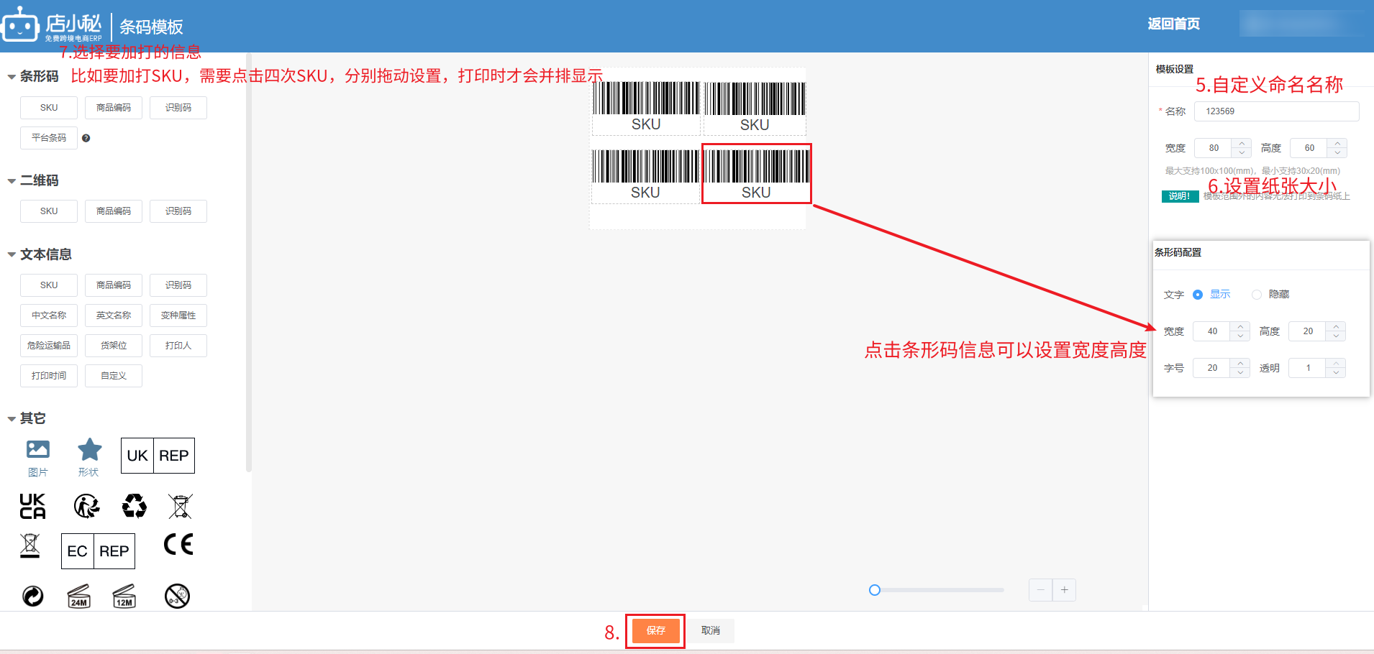The image size is (1374, 654).
Task: Collapse the 其它 section
Action: pos(12,418)
